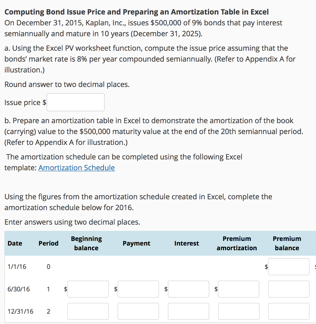Viewport: 316px width, 324px height.
Task: Select the exercise title text
Action: (x=137, y=12)
